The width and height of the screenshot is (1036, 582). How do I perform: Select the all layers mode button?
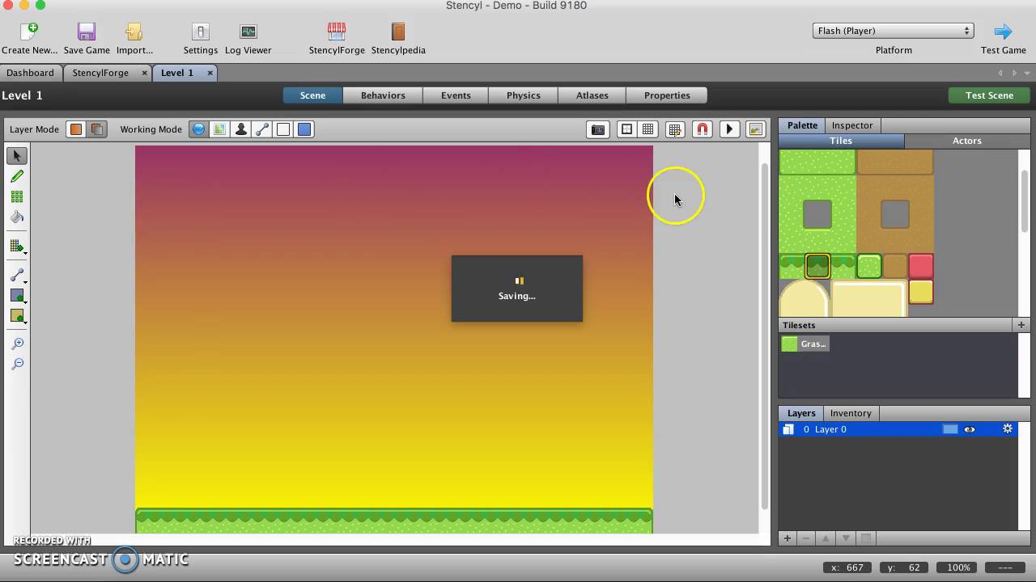[96, 129]
